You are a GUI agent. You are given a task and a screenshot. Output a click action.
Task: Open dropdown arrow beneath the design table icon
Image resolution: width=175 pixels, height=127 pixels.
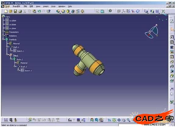pos(80,122)
